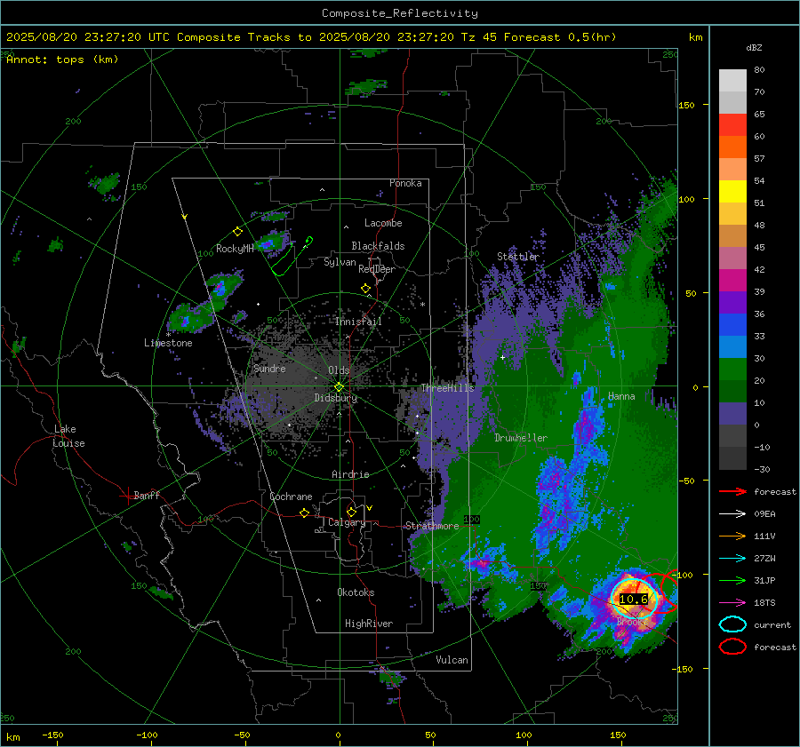Click the HighRiver label
The width and height of the screenshot is (800, 747).
tap(369, 624)
